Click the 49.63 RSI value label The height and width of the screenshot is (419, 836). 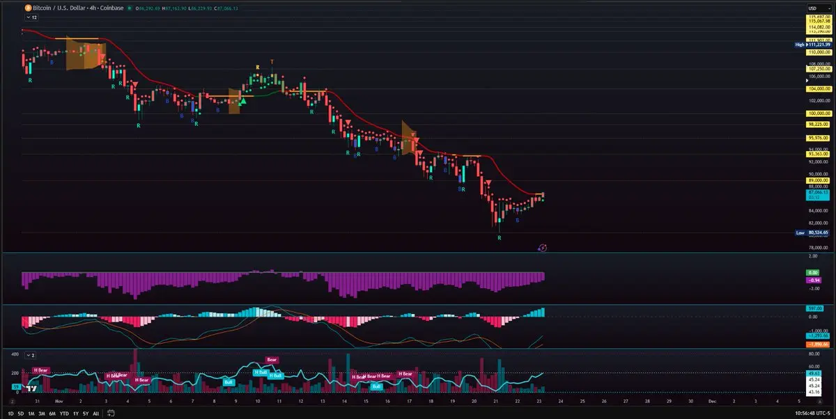[x=813, y=373]
